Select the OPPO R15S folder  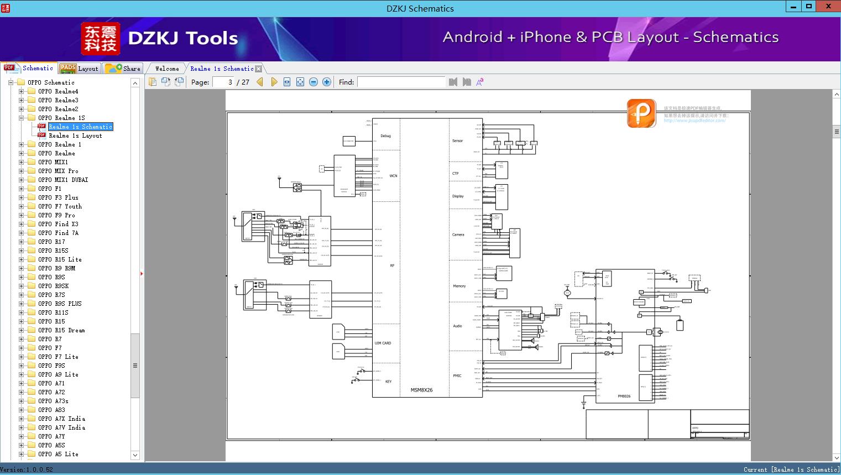click(53, 250)
